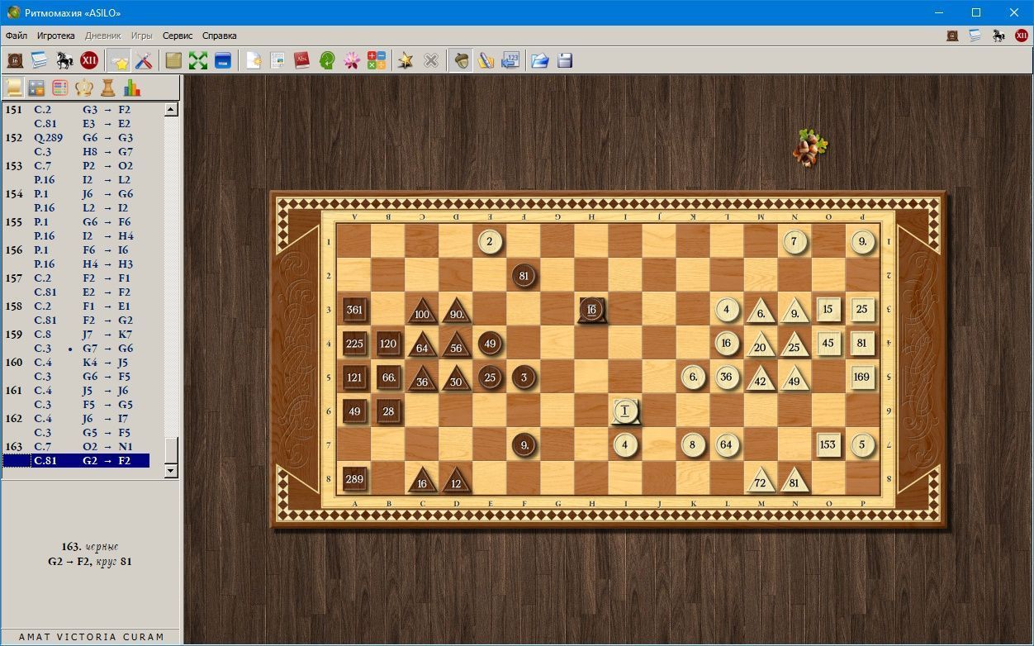Click the pink lotus flower icon
The image size is (1034, 646).
click(352, 60)
